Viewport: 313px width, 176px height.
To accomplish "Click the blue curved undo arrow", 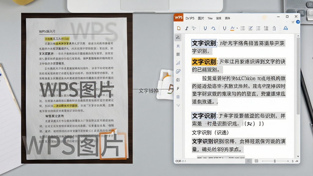I will click(213, 28).
